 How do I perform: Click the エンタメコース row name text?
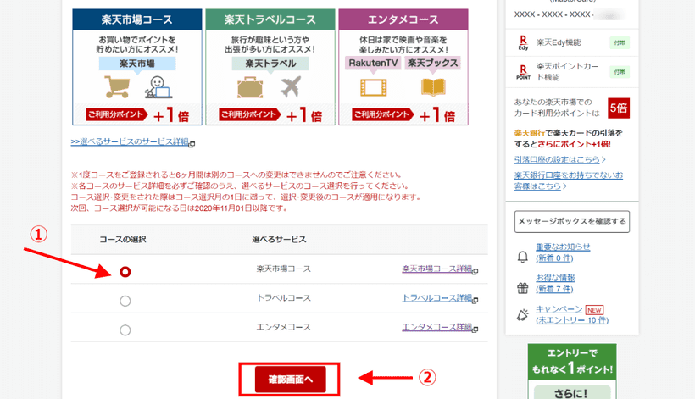(x=284, y=327)
